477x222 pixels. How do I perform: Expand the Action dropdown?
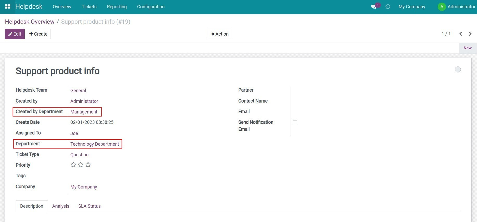click(x=220, y=34)
